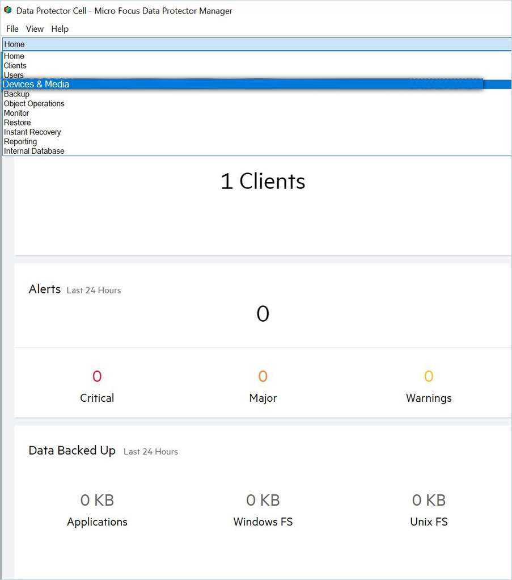Open the Help menu
512x580 pixels.
pyautogui.click(x=60, y=29)
